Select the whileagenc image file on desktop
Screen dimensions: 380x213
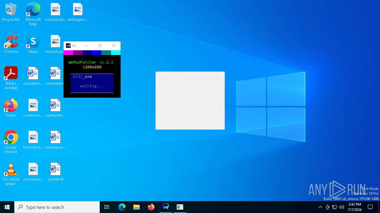77,12
